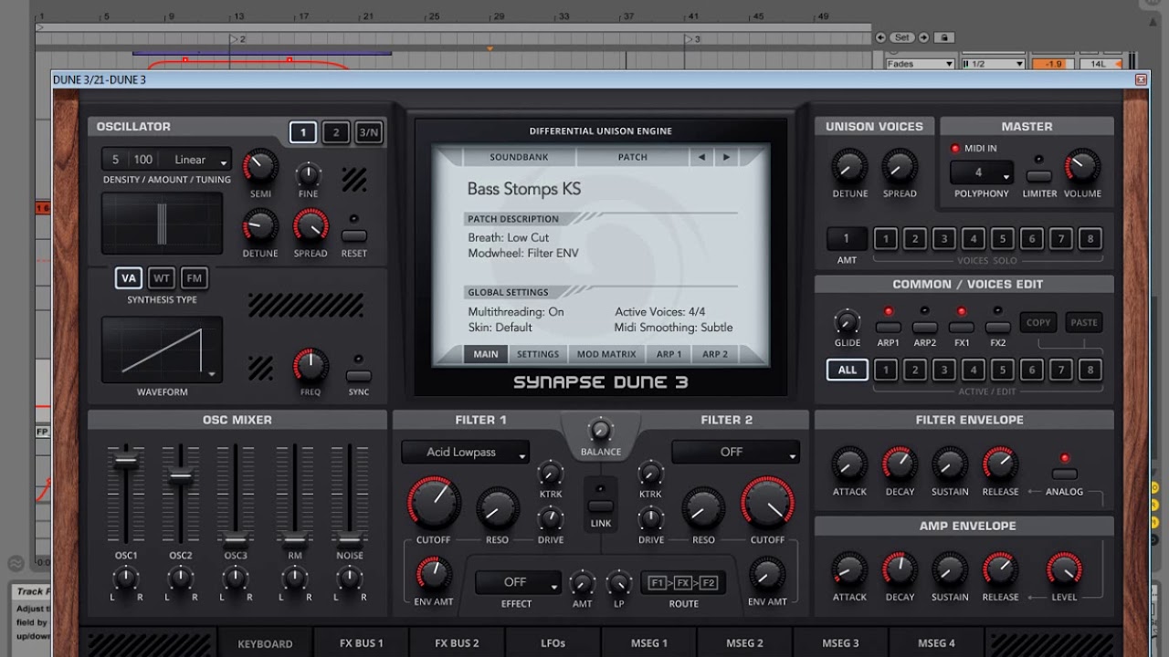1169x657 pixels.
Task: Click the oscillator FREQ knob
Action: click(x=311, y=366)
